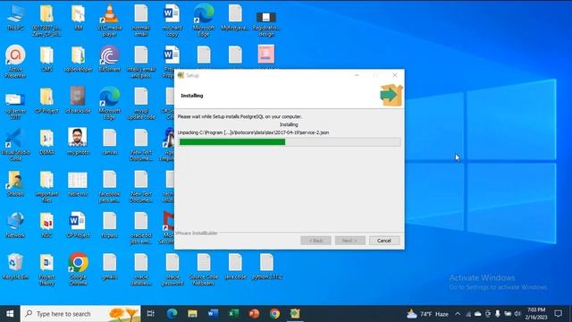Select the Network desktop icon

15,225
